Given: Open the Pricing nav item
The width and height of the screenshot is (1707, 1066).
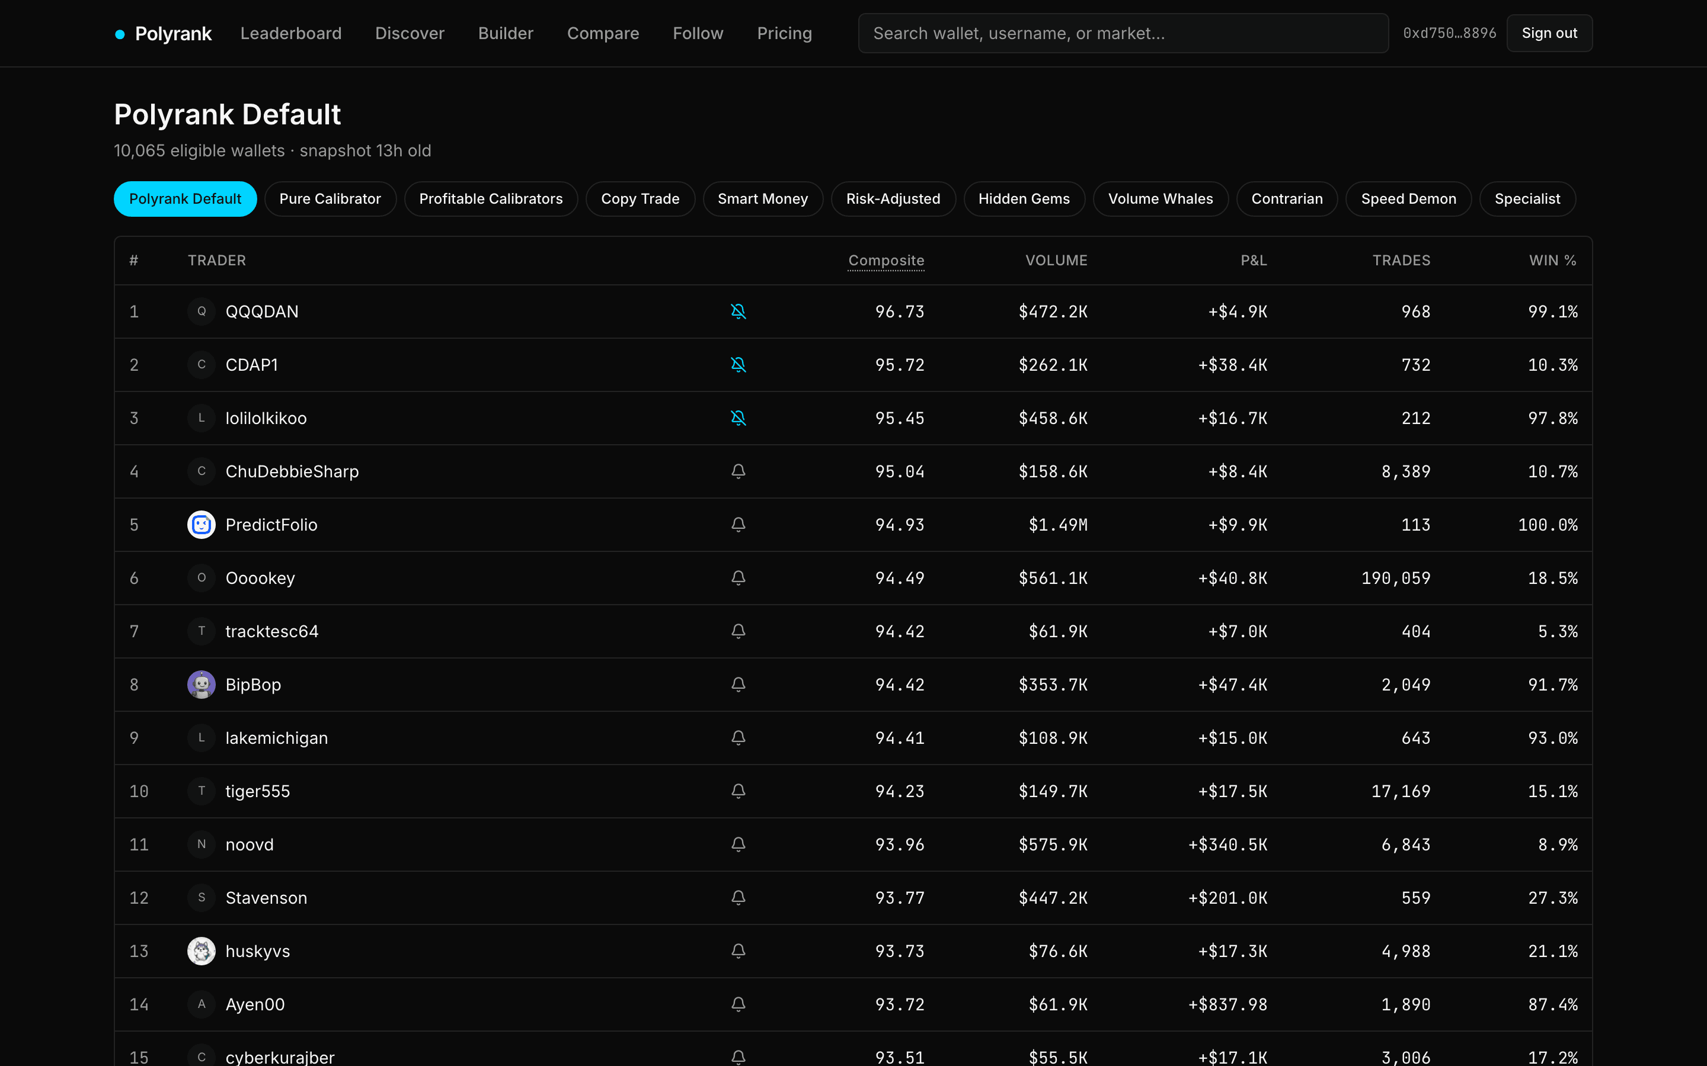Looking at the screenshot, I should (x=784, y=33).
